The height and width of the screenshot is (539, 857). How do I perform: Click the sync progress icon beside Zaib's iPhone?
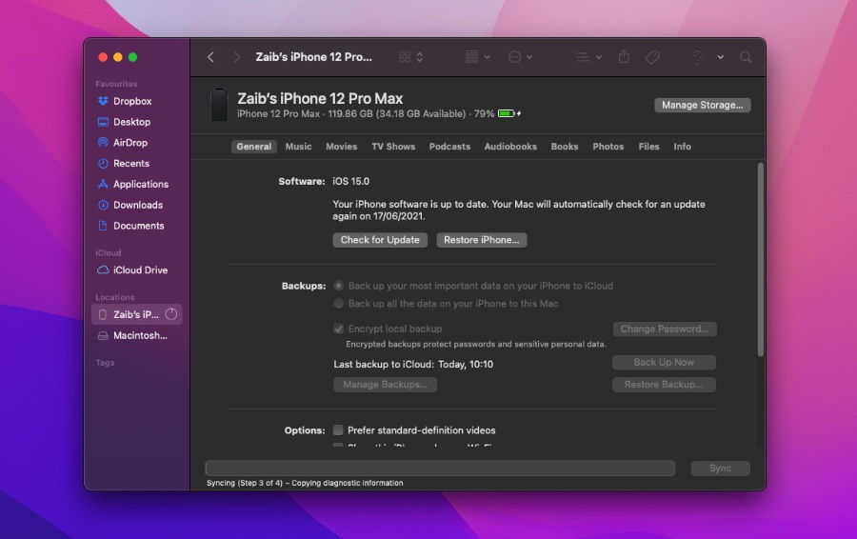pos(171,314)
